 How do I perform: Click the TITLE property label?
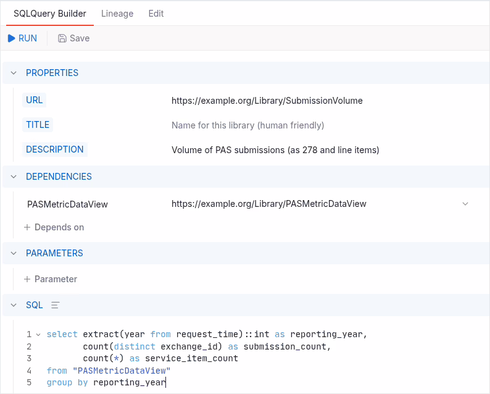coord(38,125)
